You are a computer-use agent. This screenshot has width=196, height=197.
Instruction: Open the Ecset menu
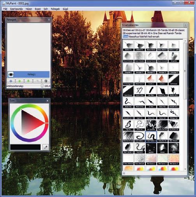(x=38, y=9)
